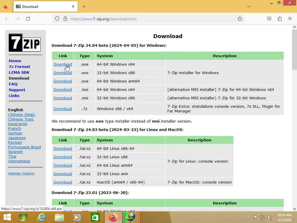The image size is (297, 223).
Task: Click the site security padlock icon
Action: tap(65, 19)
